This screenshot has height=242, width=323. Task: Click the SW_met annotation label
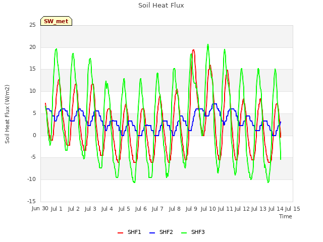tap(56, 21)
